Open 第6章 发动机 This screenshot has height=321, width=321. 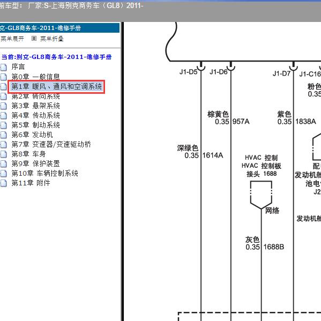[x=32, y=135]
